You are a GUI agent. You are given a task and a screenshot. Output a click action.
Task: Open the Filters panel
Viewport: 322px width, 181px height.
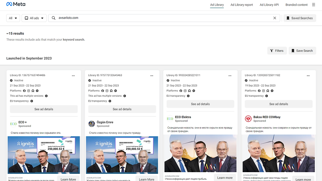(x=277, y=50)
